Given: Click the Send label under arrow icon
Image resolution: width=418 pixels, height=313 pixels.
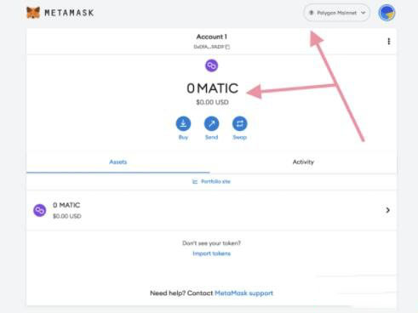Looking at the screenshot, I should pos(211,137).
